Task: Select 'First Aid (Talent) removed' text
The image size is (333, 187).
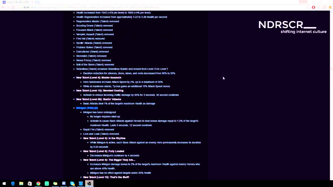Action: coord(90,39)
